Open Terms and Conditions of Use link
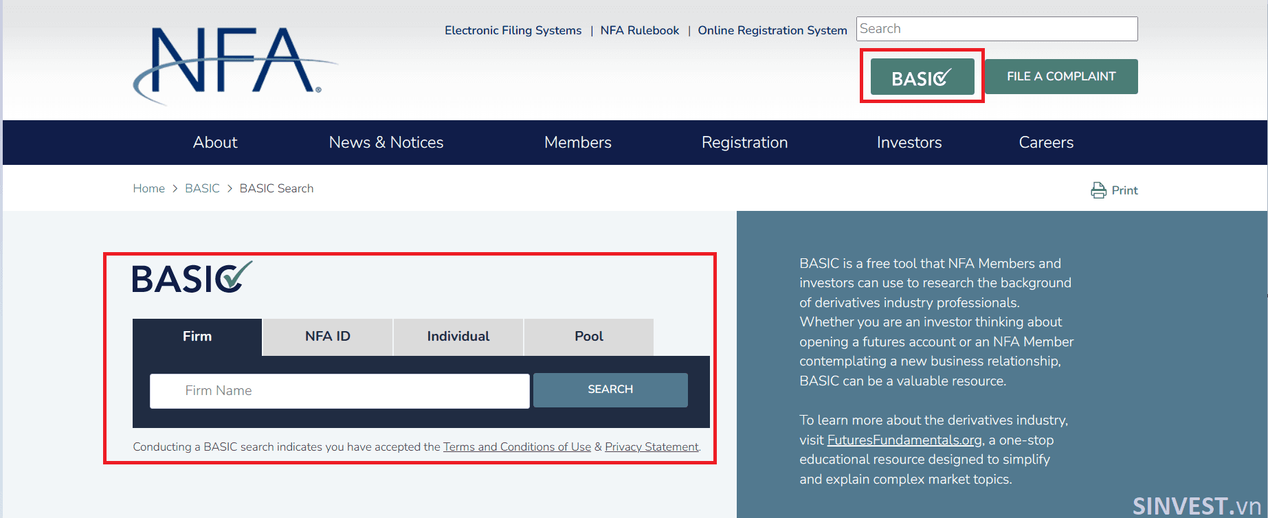The width and height of the screenshot is (1268, 518). [x=517, y=447]
